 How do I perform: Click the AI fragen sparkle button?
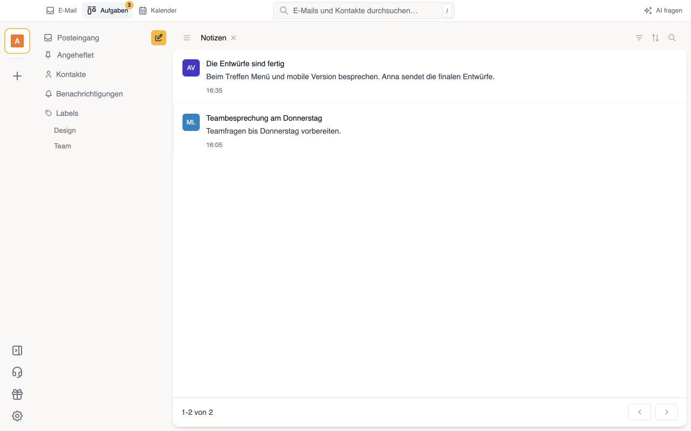663,10
